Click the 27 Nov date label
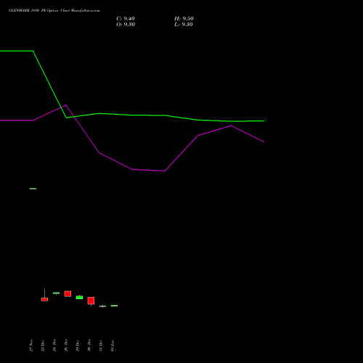The width and height of the screenshot is (363, 363). (x=31, y=345)
